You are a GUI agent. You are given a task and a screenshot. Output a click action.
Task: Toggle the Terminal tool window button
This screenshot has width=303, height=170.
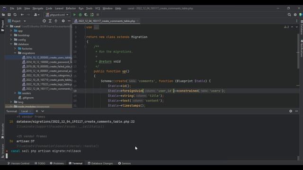point(76,163)
